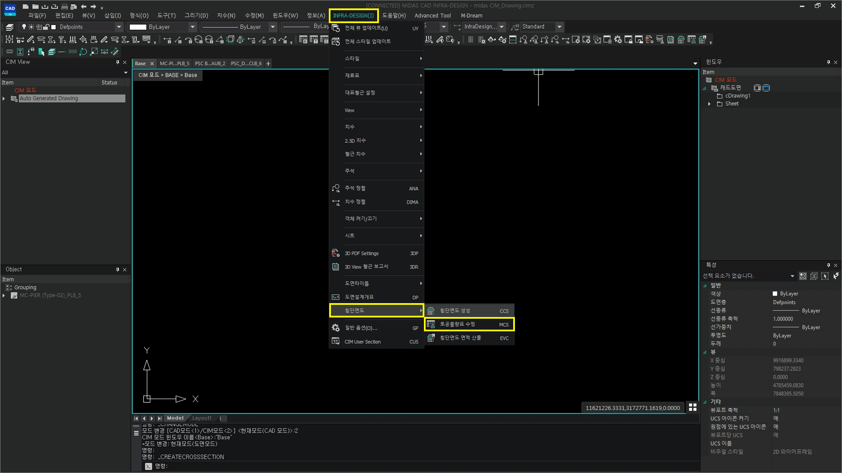Switch to the PSC B...AUB_2 tab

[x=210, y=63]
